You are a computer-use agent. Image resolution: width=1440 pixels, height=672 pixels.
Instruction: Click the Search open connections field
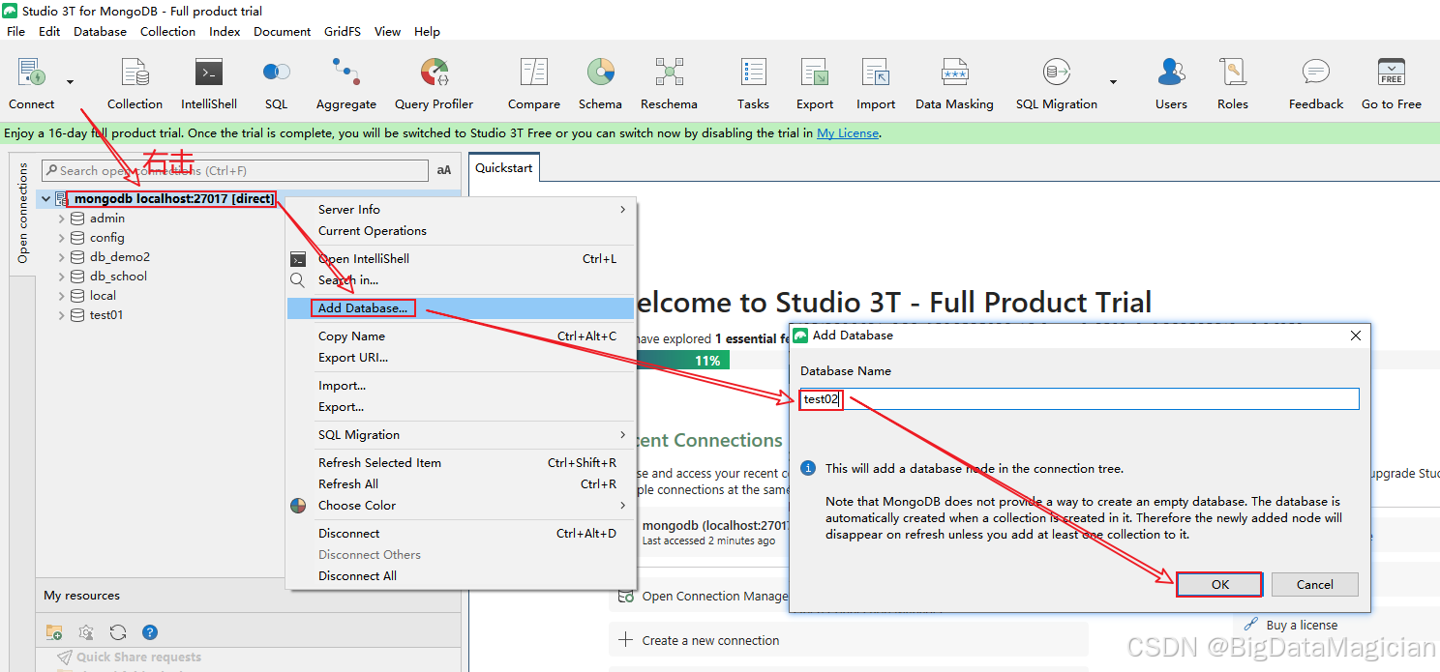coord(235,170)
